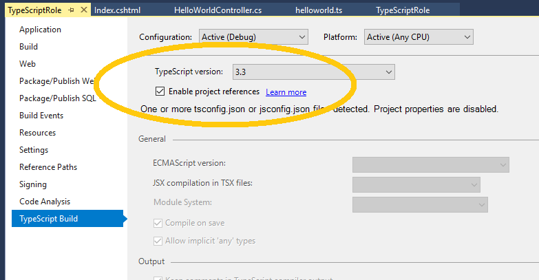
Task: Select the Package/Publish Web page
Action: 56,81
